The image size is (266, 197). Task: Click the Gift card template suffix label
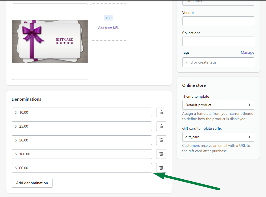[x=202, y=129]
